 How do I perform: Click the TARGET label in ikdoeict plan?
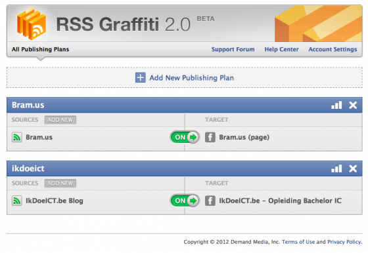click(x=217, y=184)
